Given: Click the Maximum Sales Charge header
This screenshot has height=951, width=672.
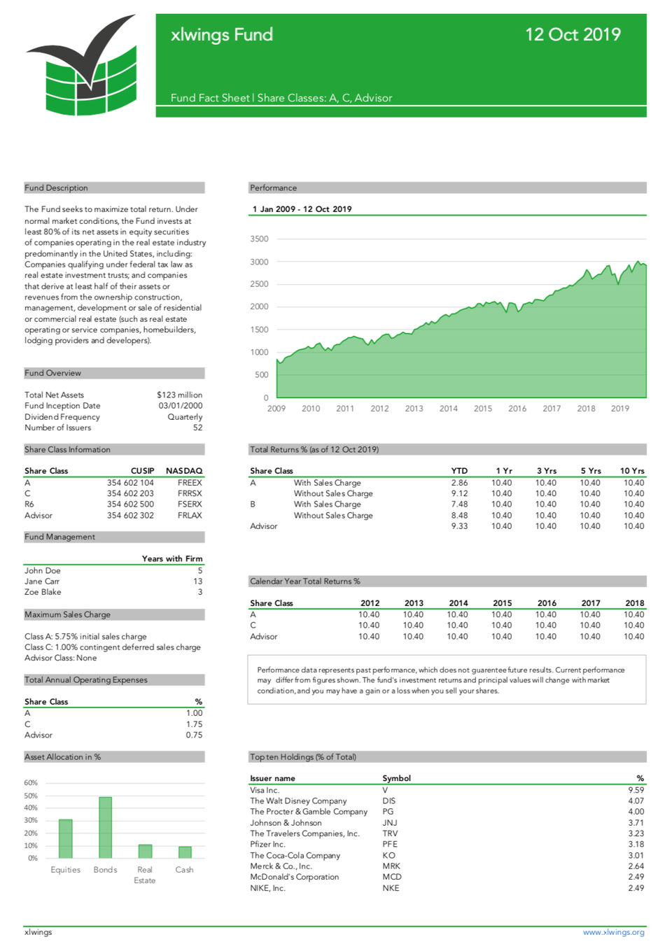Looking at the screenshot, I should 115,614.
